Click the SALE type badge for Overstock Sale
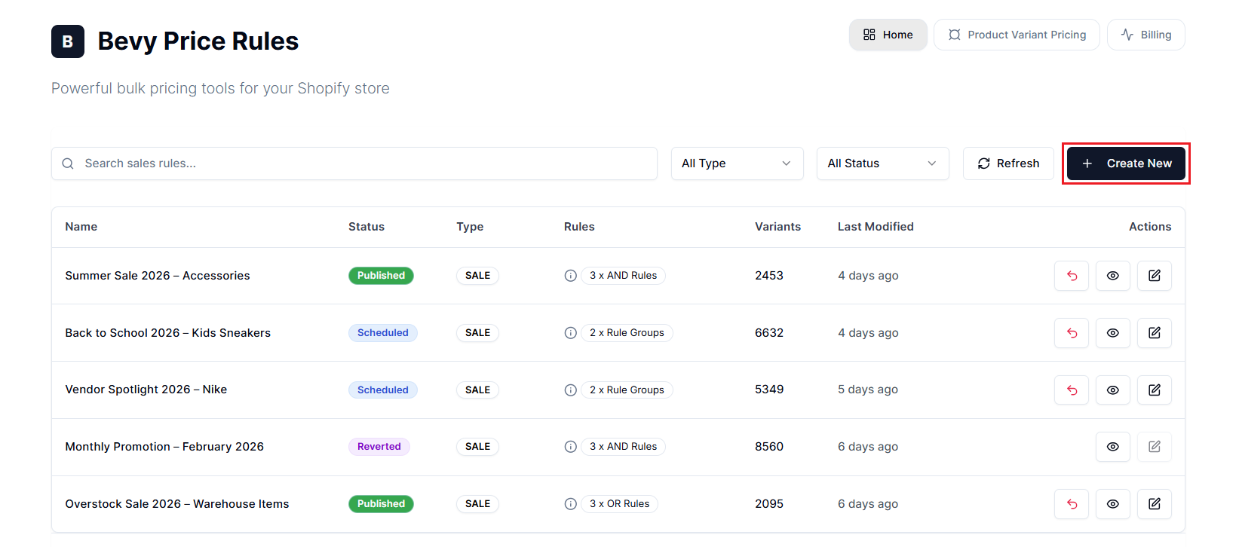Viewport: 1239px width, 547px height. [x=477, y=504]
